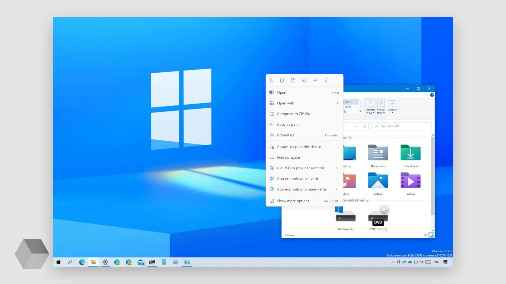Open Settings gear on the taskbar

(x=105, y=262)
